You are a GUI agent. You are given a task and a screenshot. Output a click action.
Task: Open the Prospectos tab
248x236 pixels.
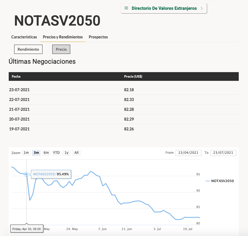point(98,37)
